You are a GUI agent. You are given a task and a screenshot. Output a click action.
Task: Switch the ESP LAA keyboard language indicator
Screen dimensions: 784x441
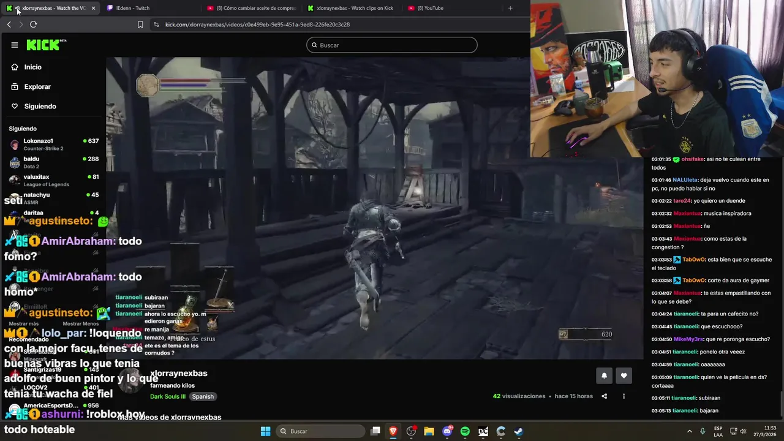tap(718, 431)
